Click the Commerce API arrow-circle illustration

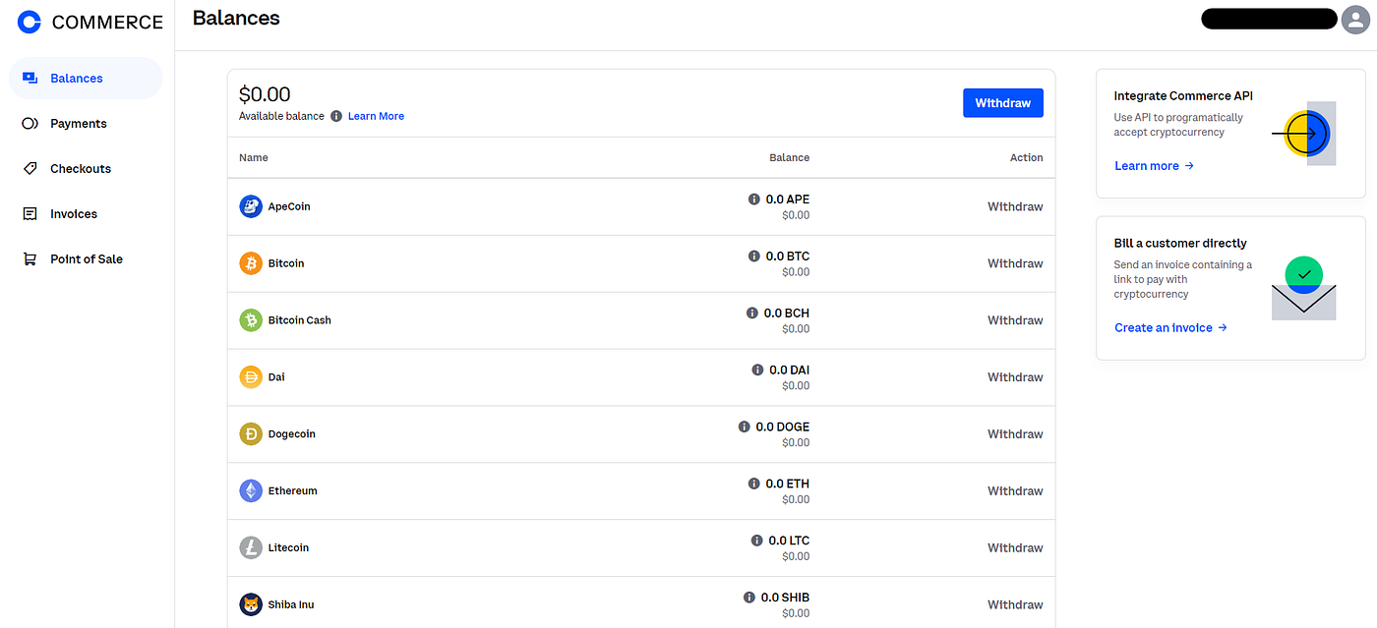pyautogui.click(x=1304, y=133)
